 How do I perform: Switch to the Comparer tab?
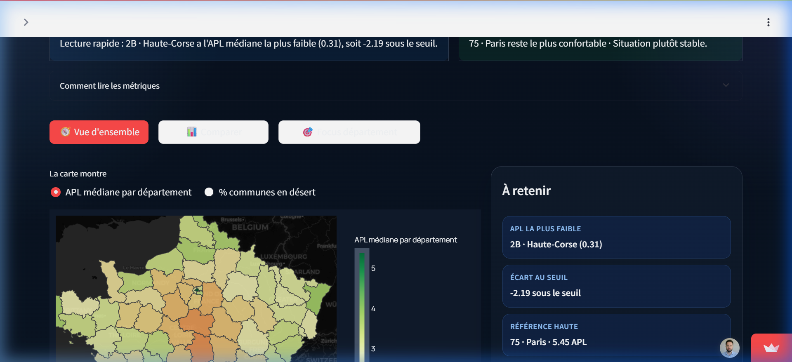coord(213,132)
